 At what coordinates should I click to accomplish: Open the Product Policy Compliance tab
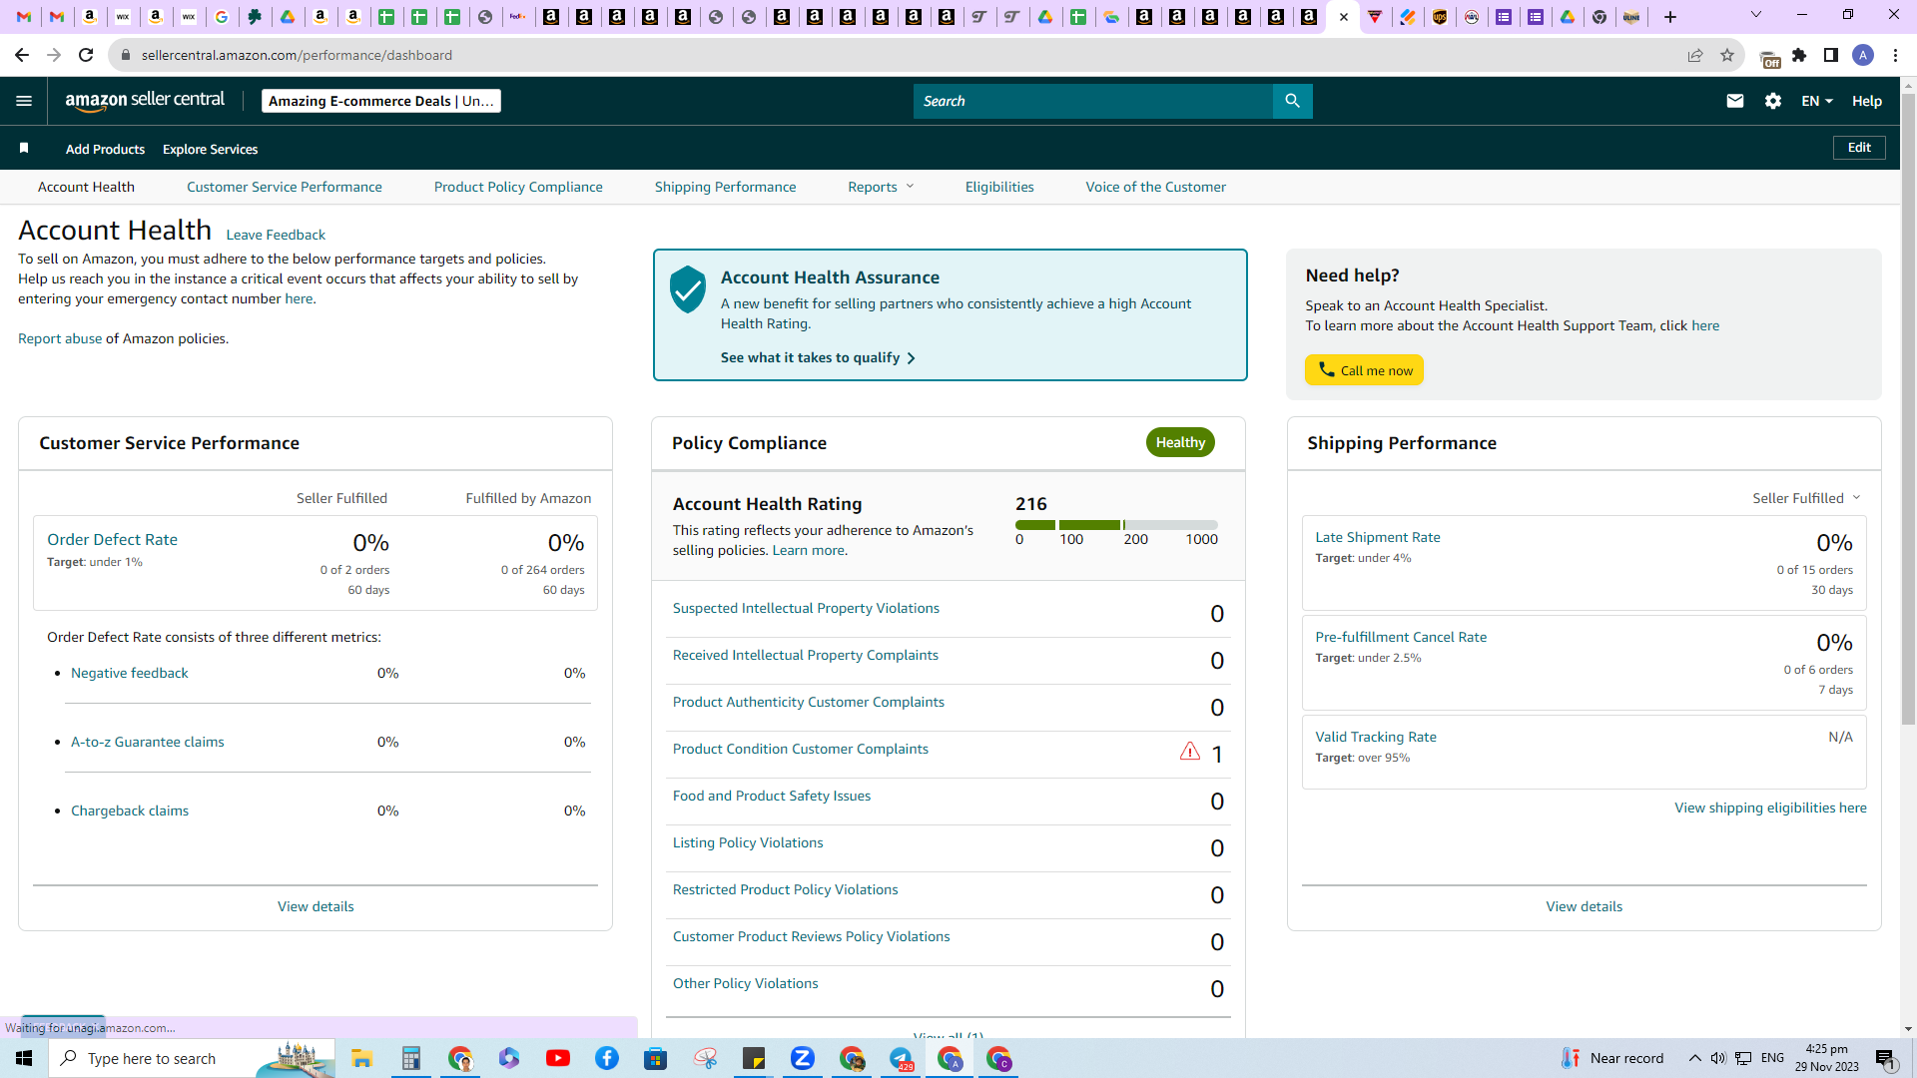(x=518, y=187)
